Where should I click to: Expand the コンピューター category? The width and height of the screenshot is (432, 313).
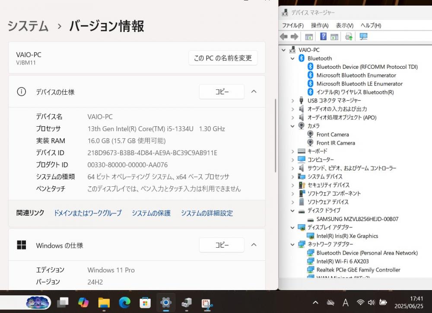tap(292, 160)
